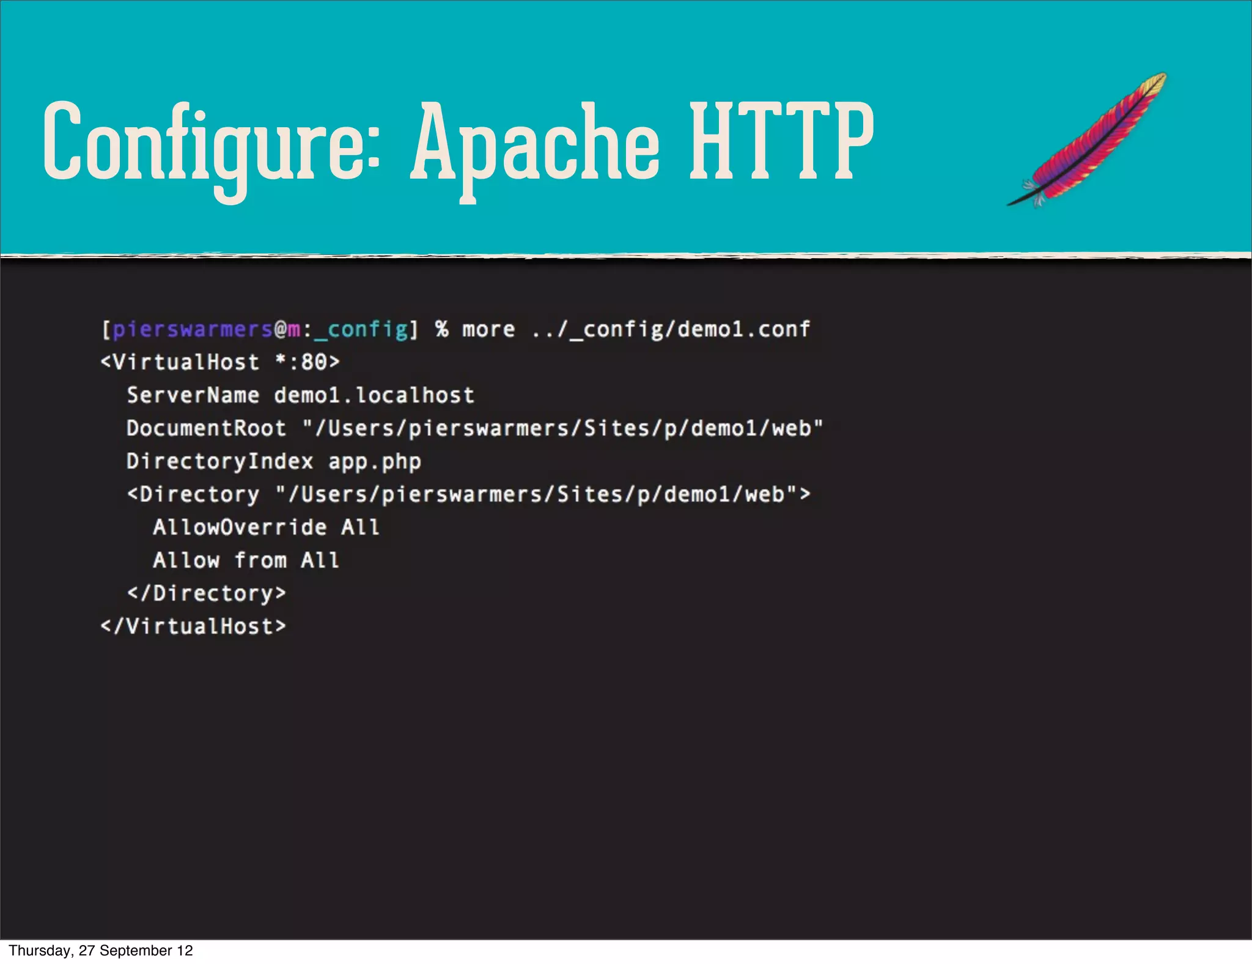
Task: Click the 'AllowOverride All' line
Action: coord(267,527)
